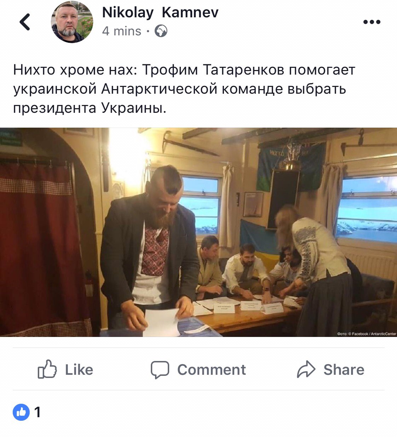
Task: Go back using the left chevron arrow
Action: pyautogui.click(x=25, y=22)
